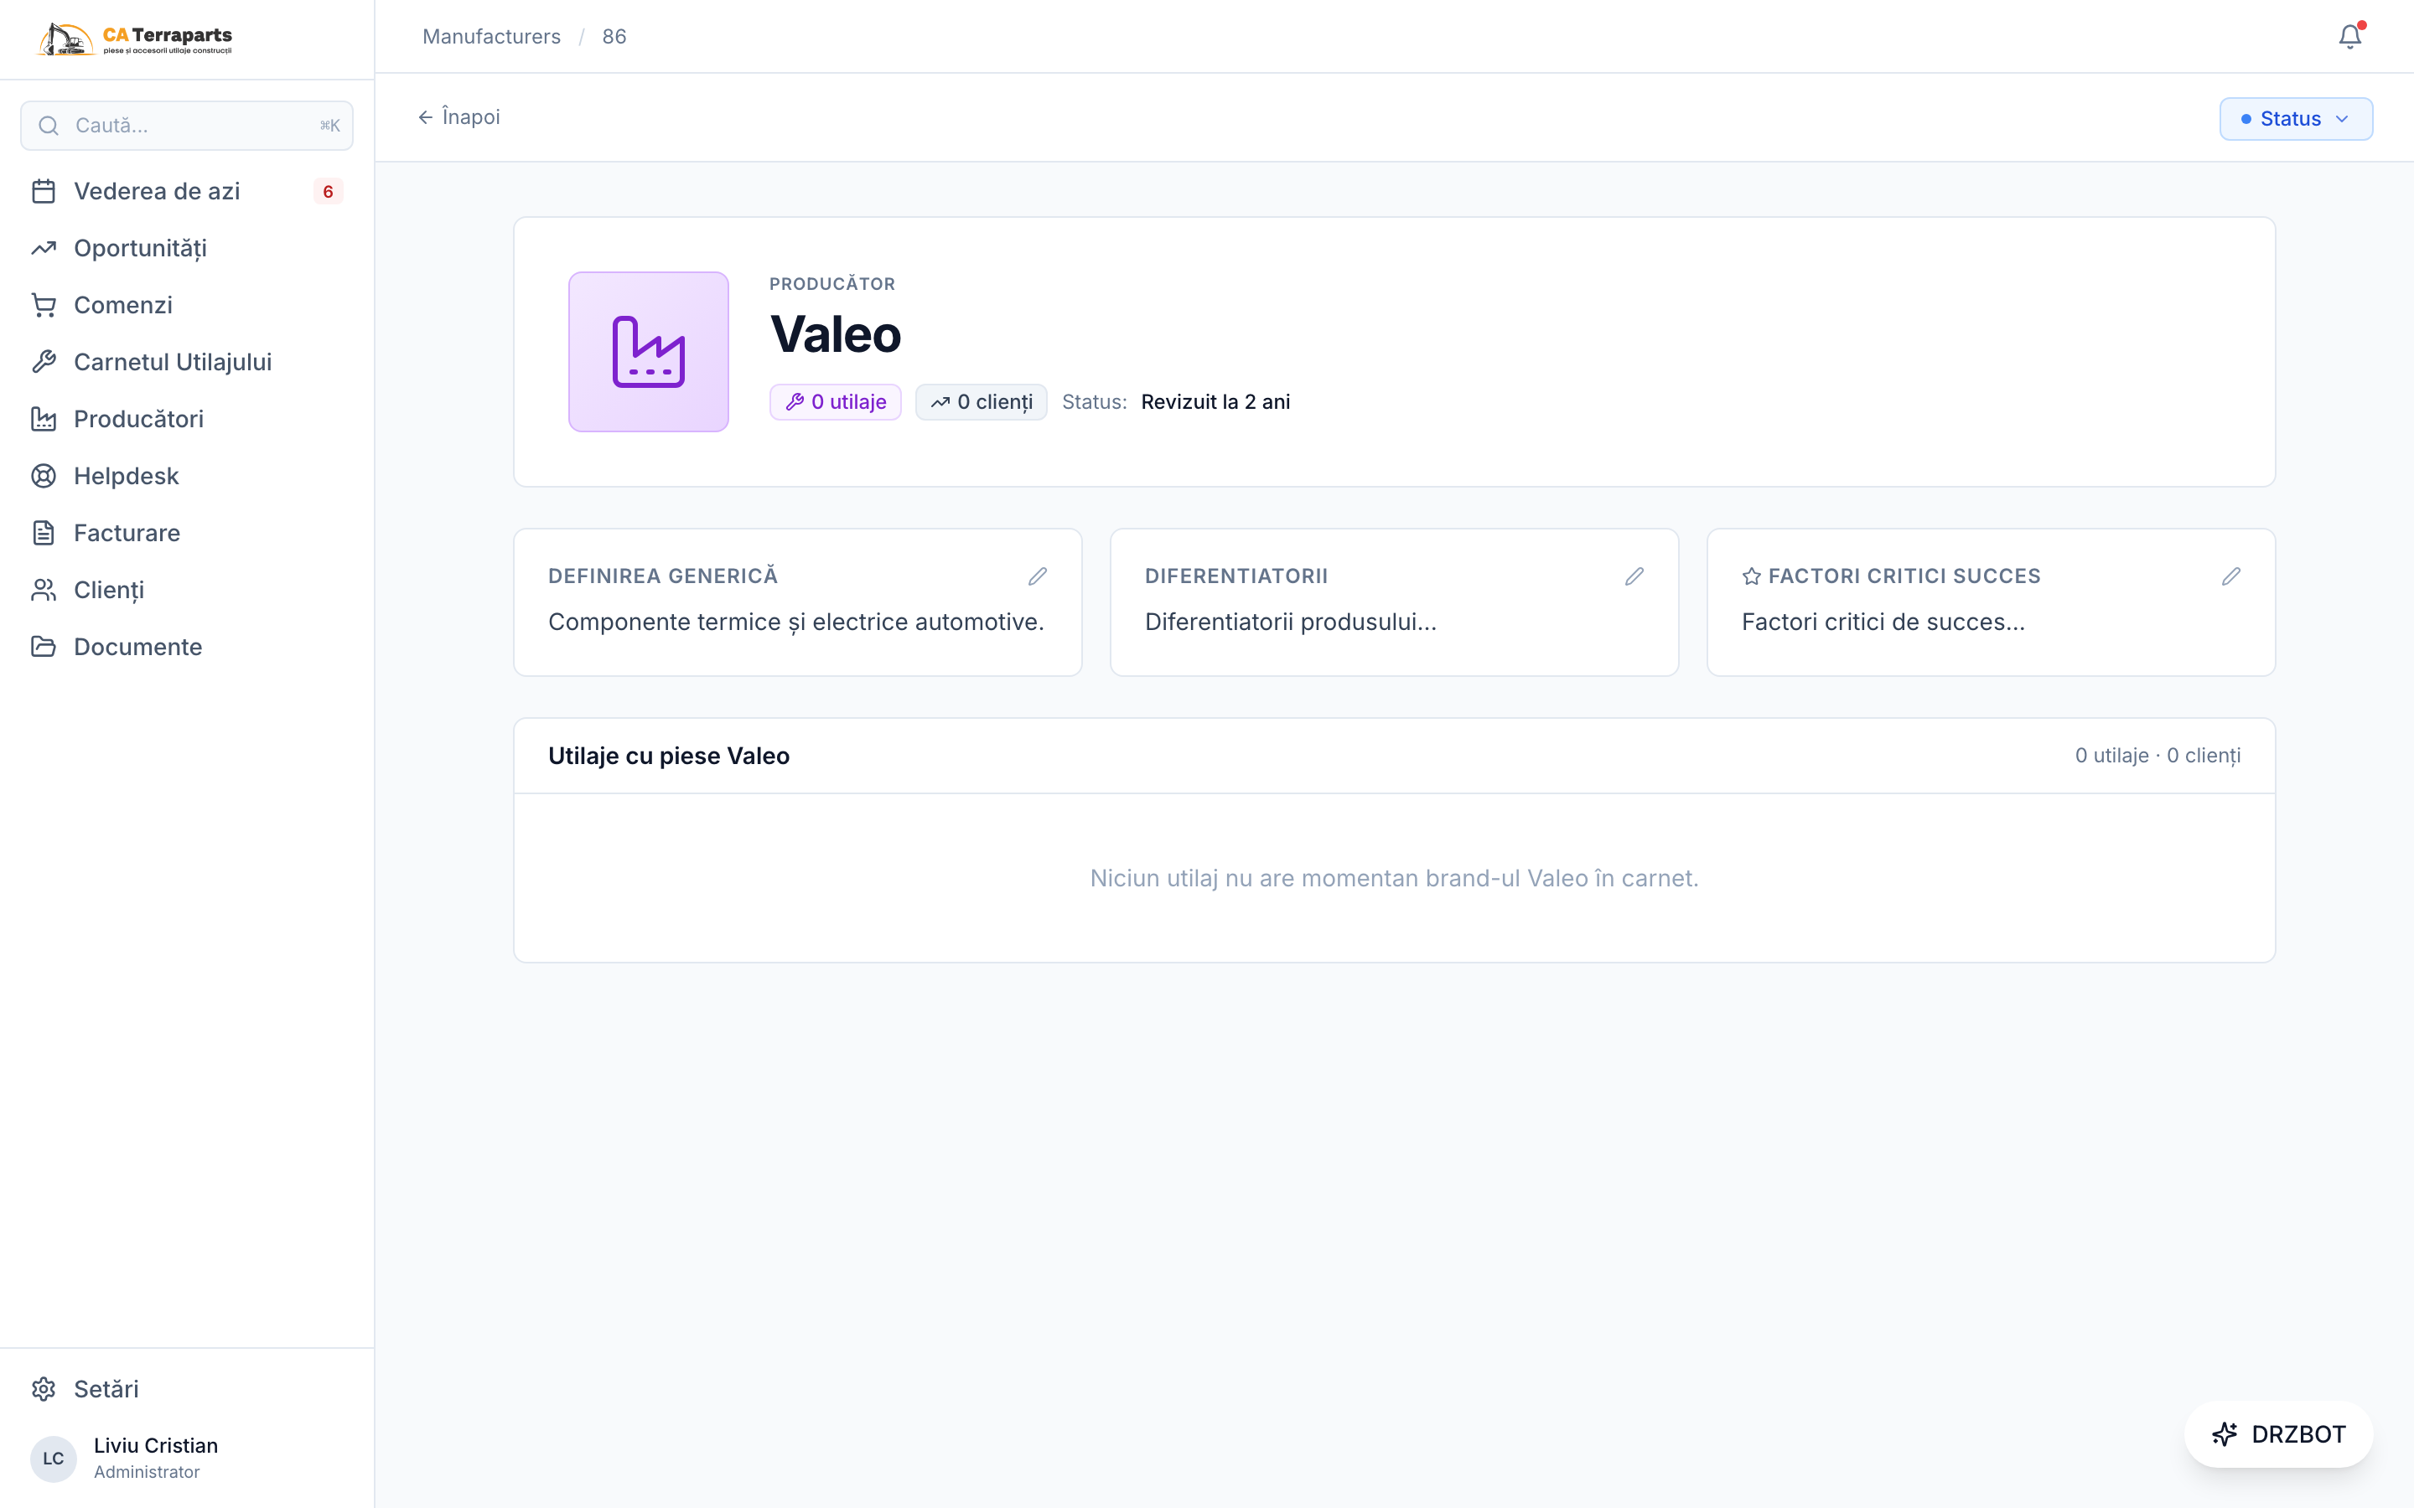Image resolution: width=2414 pixels, height=1508 pixels.
Task: Go to Facturare
Action: [187, 533]
